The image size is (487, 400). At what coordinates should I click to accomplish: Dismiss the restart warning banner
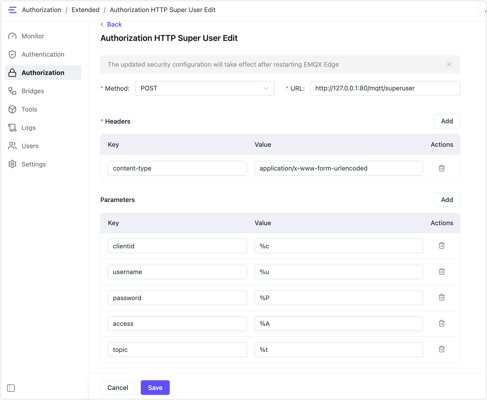pyautogui.click(x=449, y=64)
